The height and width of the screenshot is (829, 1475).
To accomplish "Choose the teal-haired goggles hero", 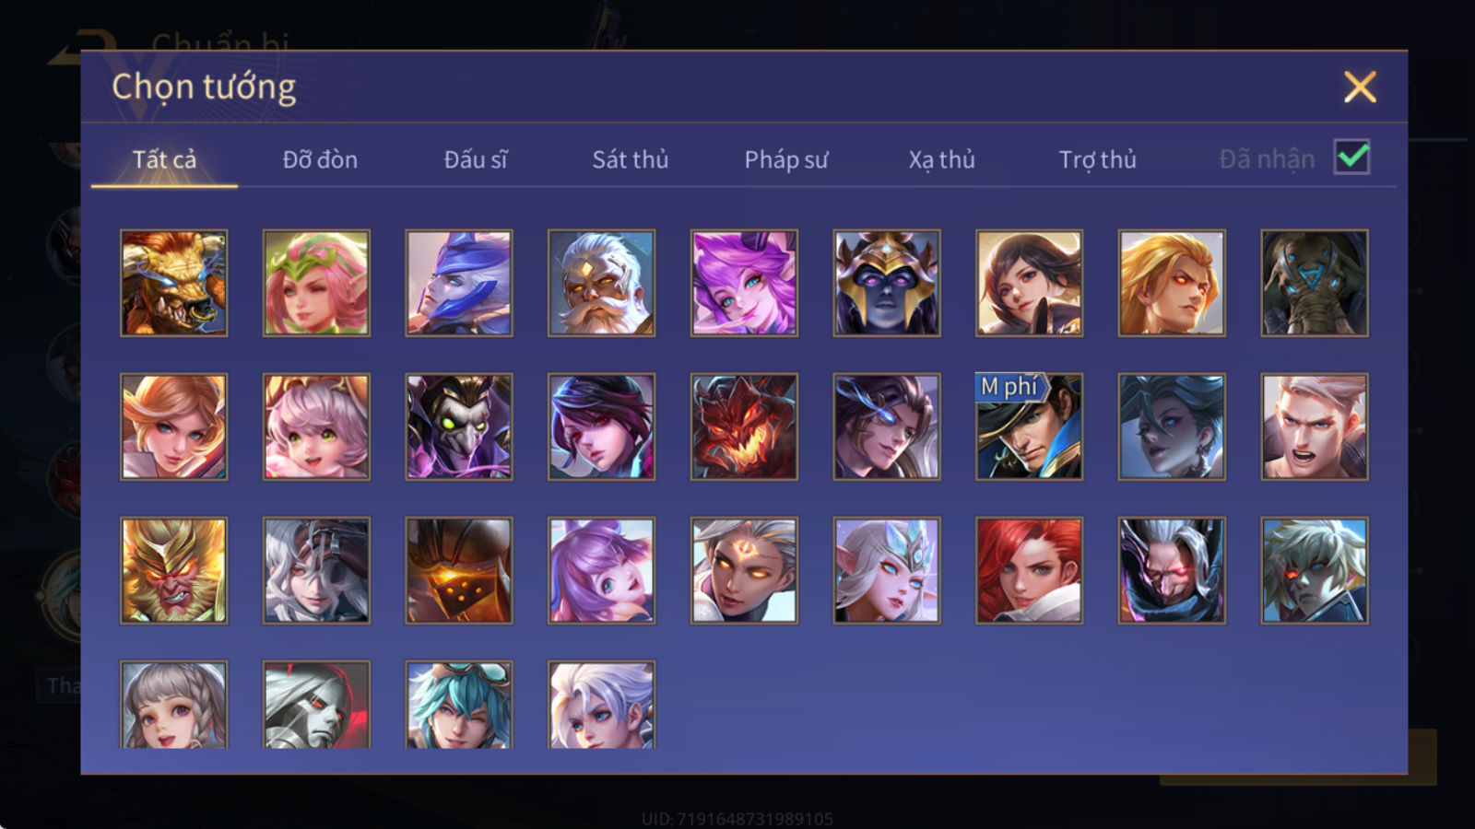I will click(459, 705).
